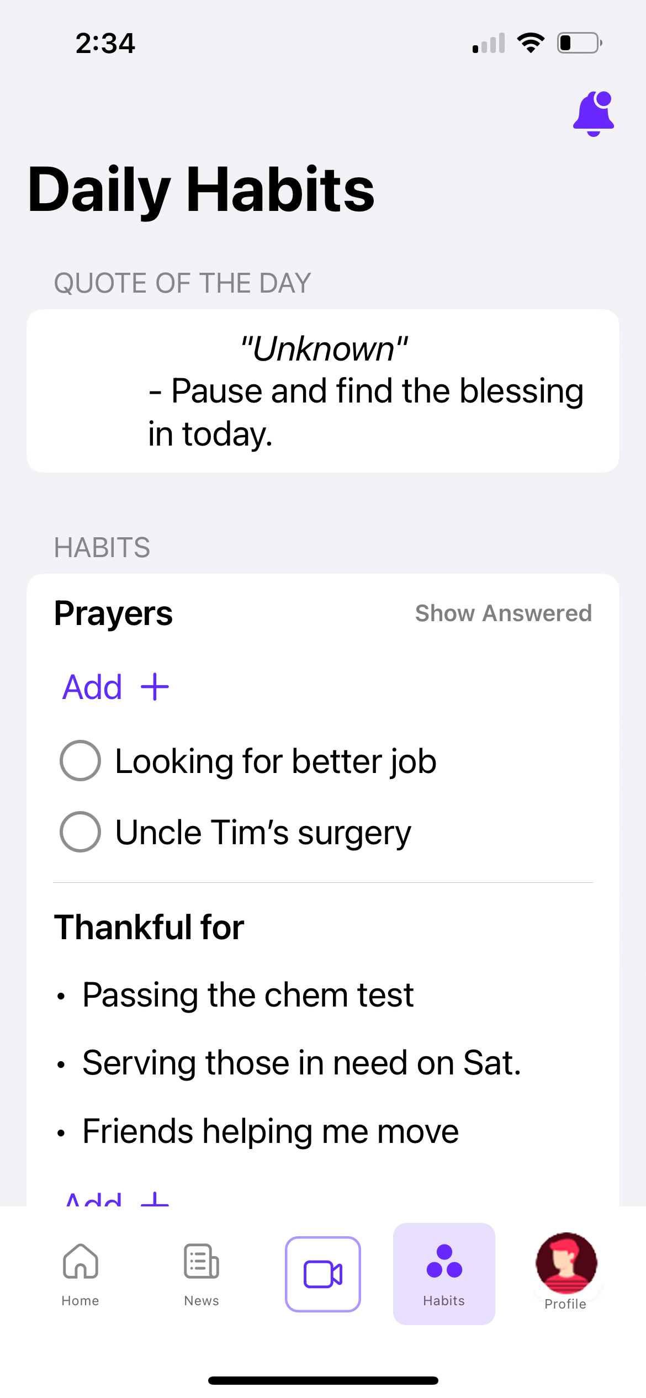Tap the quote of the day card
Viewport: 646px width, 1398px height.
pyautogui.click(x=323, y=391)
